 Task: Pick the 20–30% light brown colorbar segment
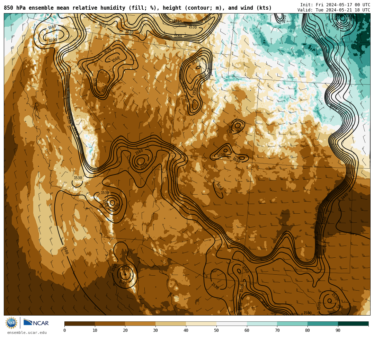point(141,323)
